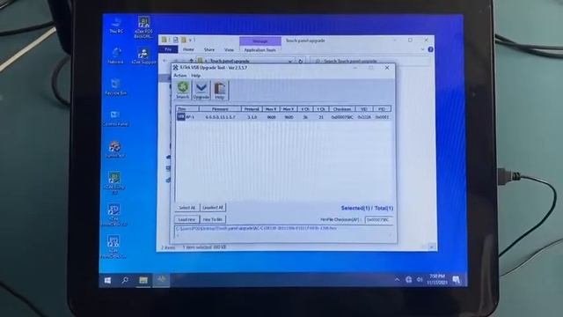Click the Checksum column header
563x317 pixels.
342,109
